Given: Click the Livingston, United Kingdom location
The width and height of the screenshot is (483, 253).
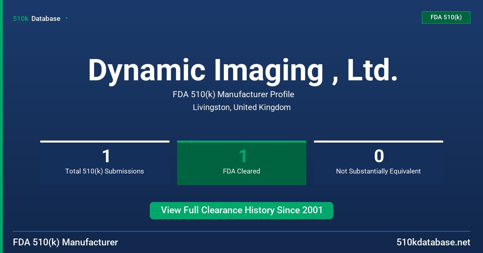Looking at the screenshot, I should (x=242, y=107).
